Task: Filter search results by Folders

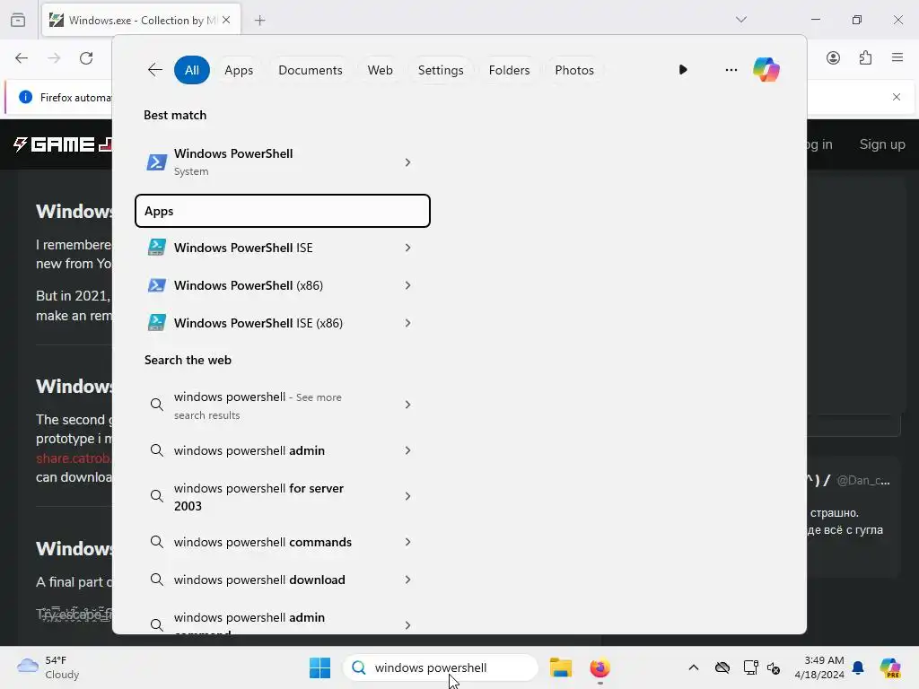Action: point(510,70)
